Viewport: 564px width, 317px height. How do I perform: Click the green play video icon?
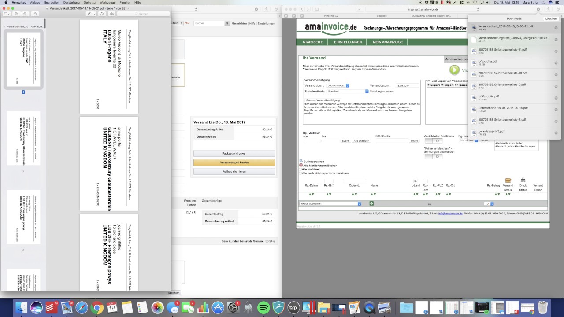(454, 70)
